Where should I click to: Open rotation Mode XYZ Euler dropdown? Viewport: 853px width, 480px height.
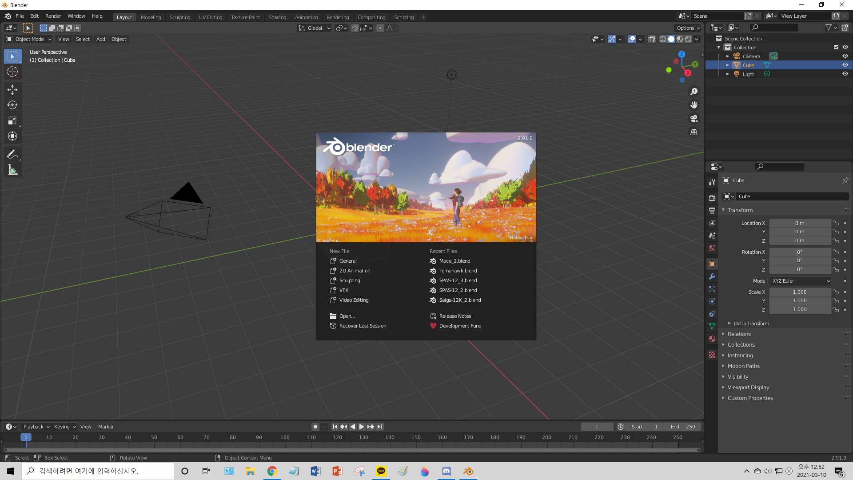pos(801,281)
